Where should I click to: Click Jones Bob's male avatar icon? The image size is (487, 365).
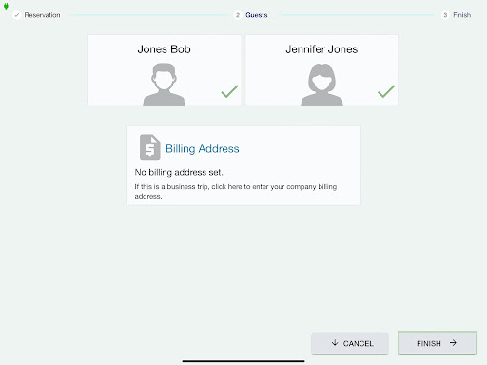coord(164,84)
